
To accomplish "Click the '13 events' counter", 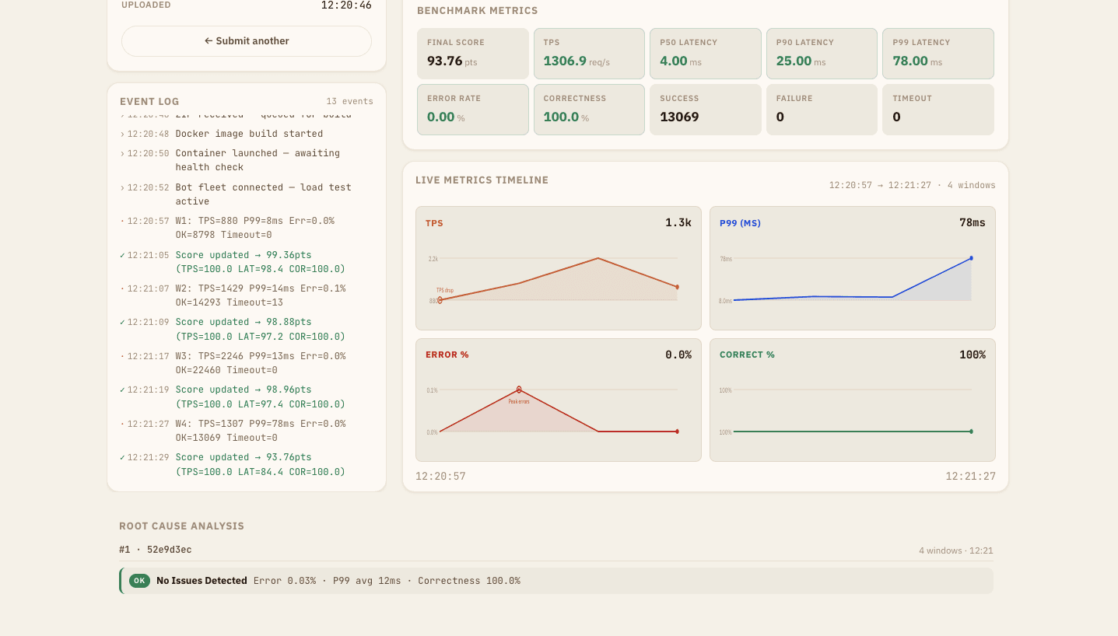I will coord(349,101).
